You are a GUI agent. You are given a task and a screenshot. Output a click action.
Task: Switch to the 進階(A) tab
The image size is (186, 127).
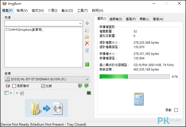(158, 19)
